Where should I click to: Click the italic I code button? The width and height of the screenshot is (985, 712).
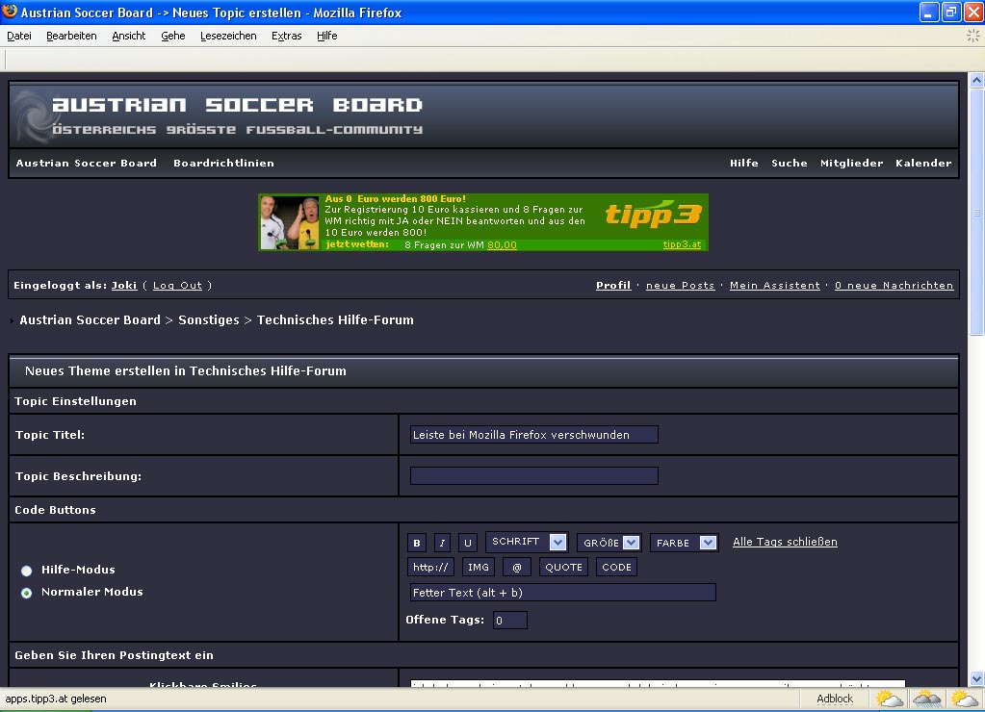click(442, 543)
